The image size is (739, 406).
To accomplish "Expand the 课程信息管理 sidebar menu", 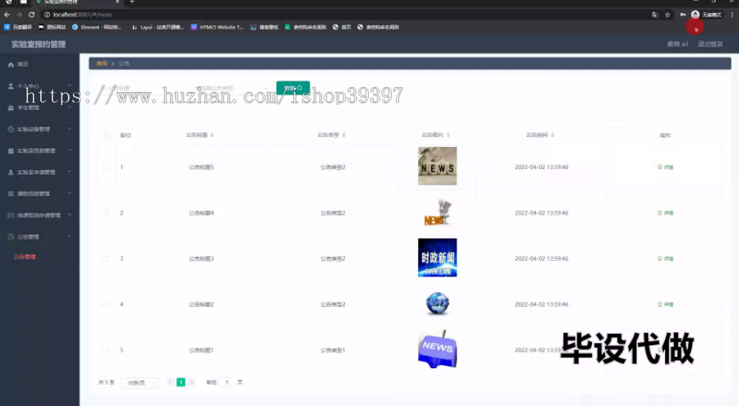I will [69, 193].
